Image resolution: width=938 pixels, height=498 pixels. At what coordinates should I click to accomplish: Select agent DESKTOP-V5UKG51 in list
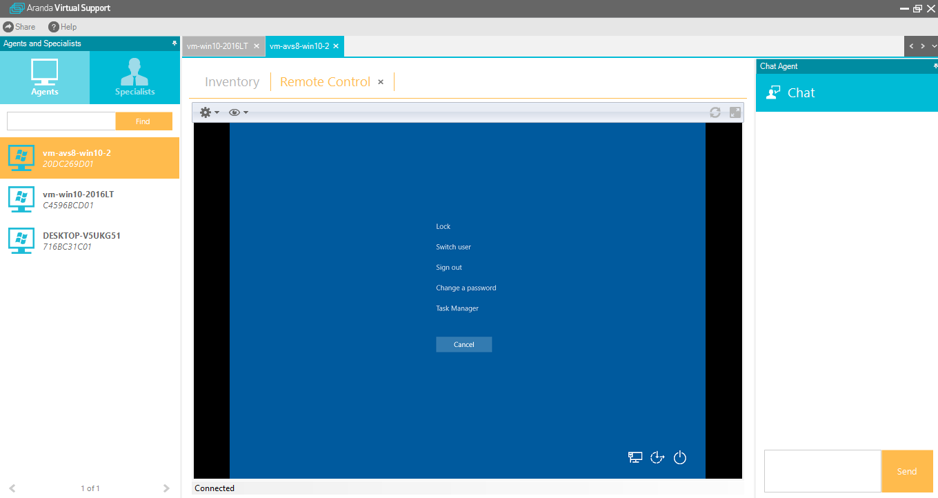click(90, 241)
